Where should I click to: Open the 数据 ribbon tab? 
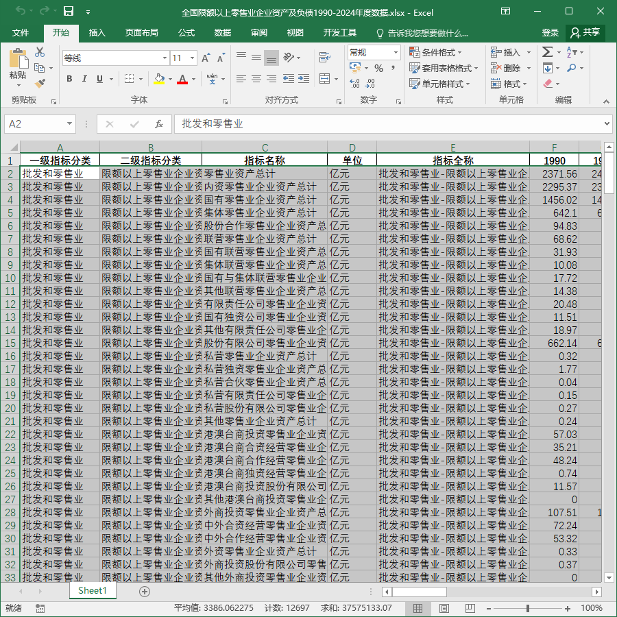click(x=222, y=33)
